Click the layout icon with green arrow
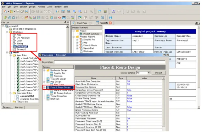 80,18
